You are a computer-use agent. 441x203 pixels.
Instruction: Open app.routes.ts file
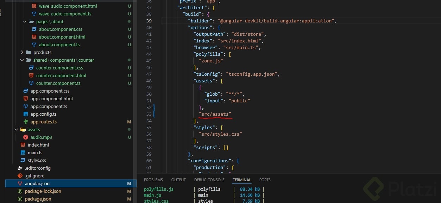pos(43,122)
